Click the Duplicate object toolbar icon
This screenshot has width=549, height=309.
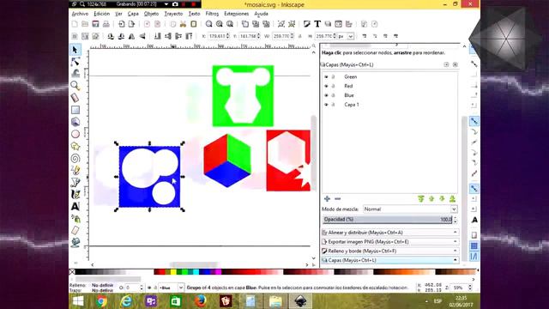tap(245, 24)
